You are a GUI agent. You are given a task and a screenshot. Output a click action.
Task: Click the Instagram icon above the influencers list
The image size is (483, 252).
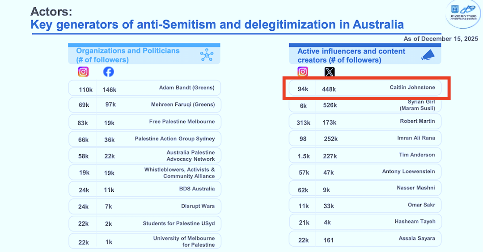pos(303,71)
